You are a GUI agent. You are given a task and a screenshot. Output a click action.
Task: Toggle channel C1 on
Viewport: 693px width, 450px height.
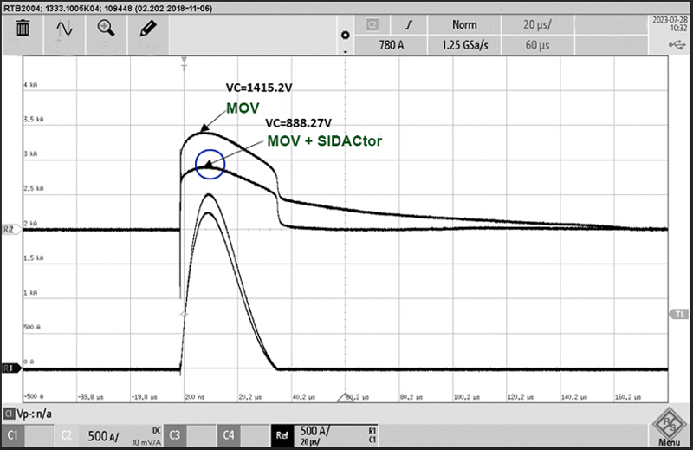point(15,434)
